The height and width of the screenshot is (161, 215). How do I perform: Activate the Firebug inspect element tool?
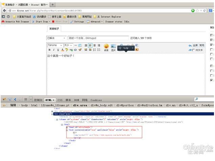tap(9, 99)
